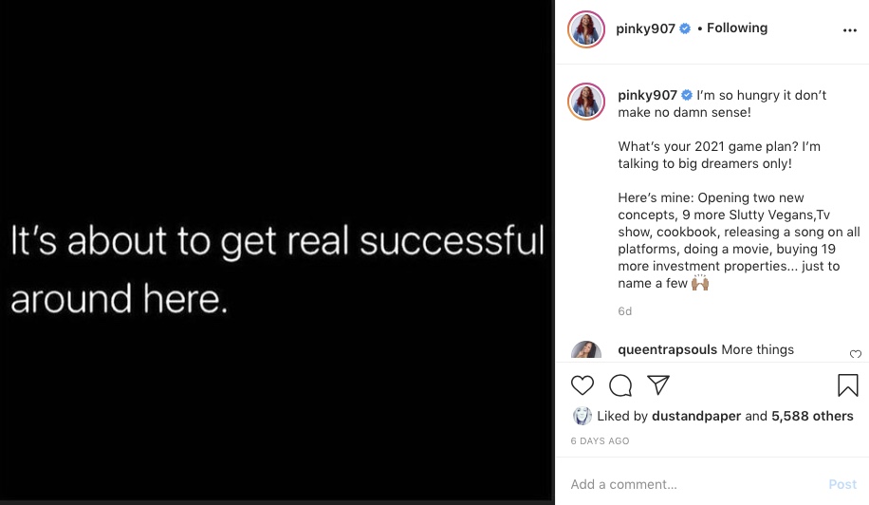
Task: Click the small avatar beside Liked by
Action: click(x=582, y=416)
